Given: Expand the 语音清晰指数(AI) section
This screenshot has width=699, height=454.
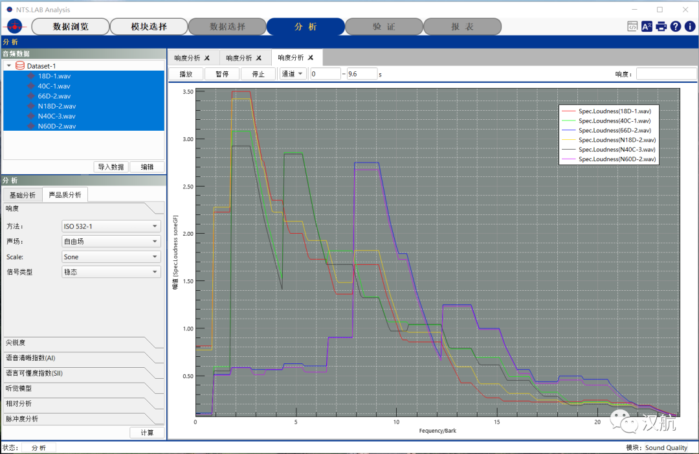Looking at the screenshot, I should [x=83, y=358].
